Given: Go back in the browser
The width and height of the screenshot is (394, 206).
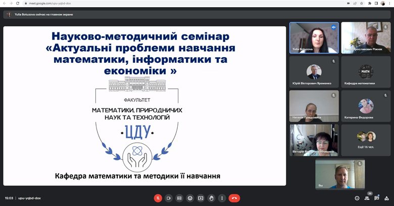Looking at the screenshot, I should coord(4,3).
